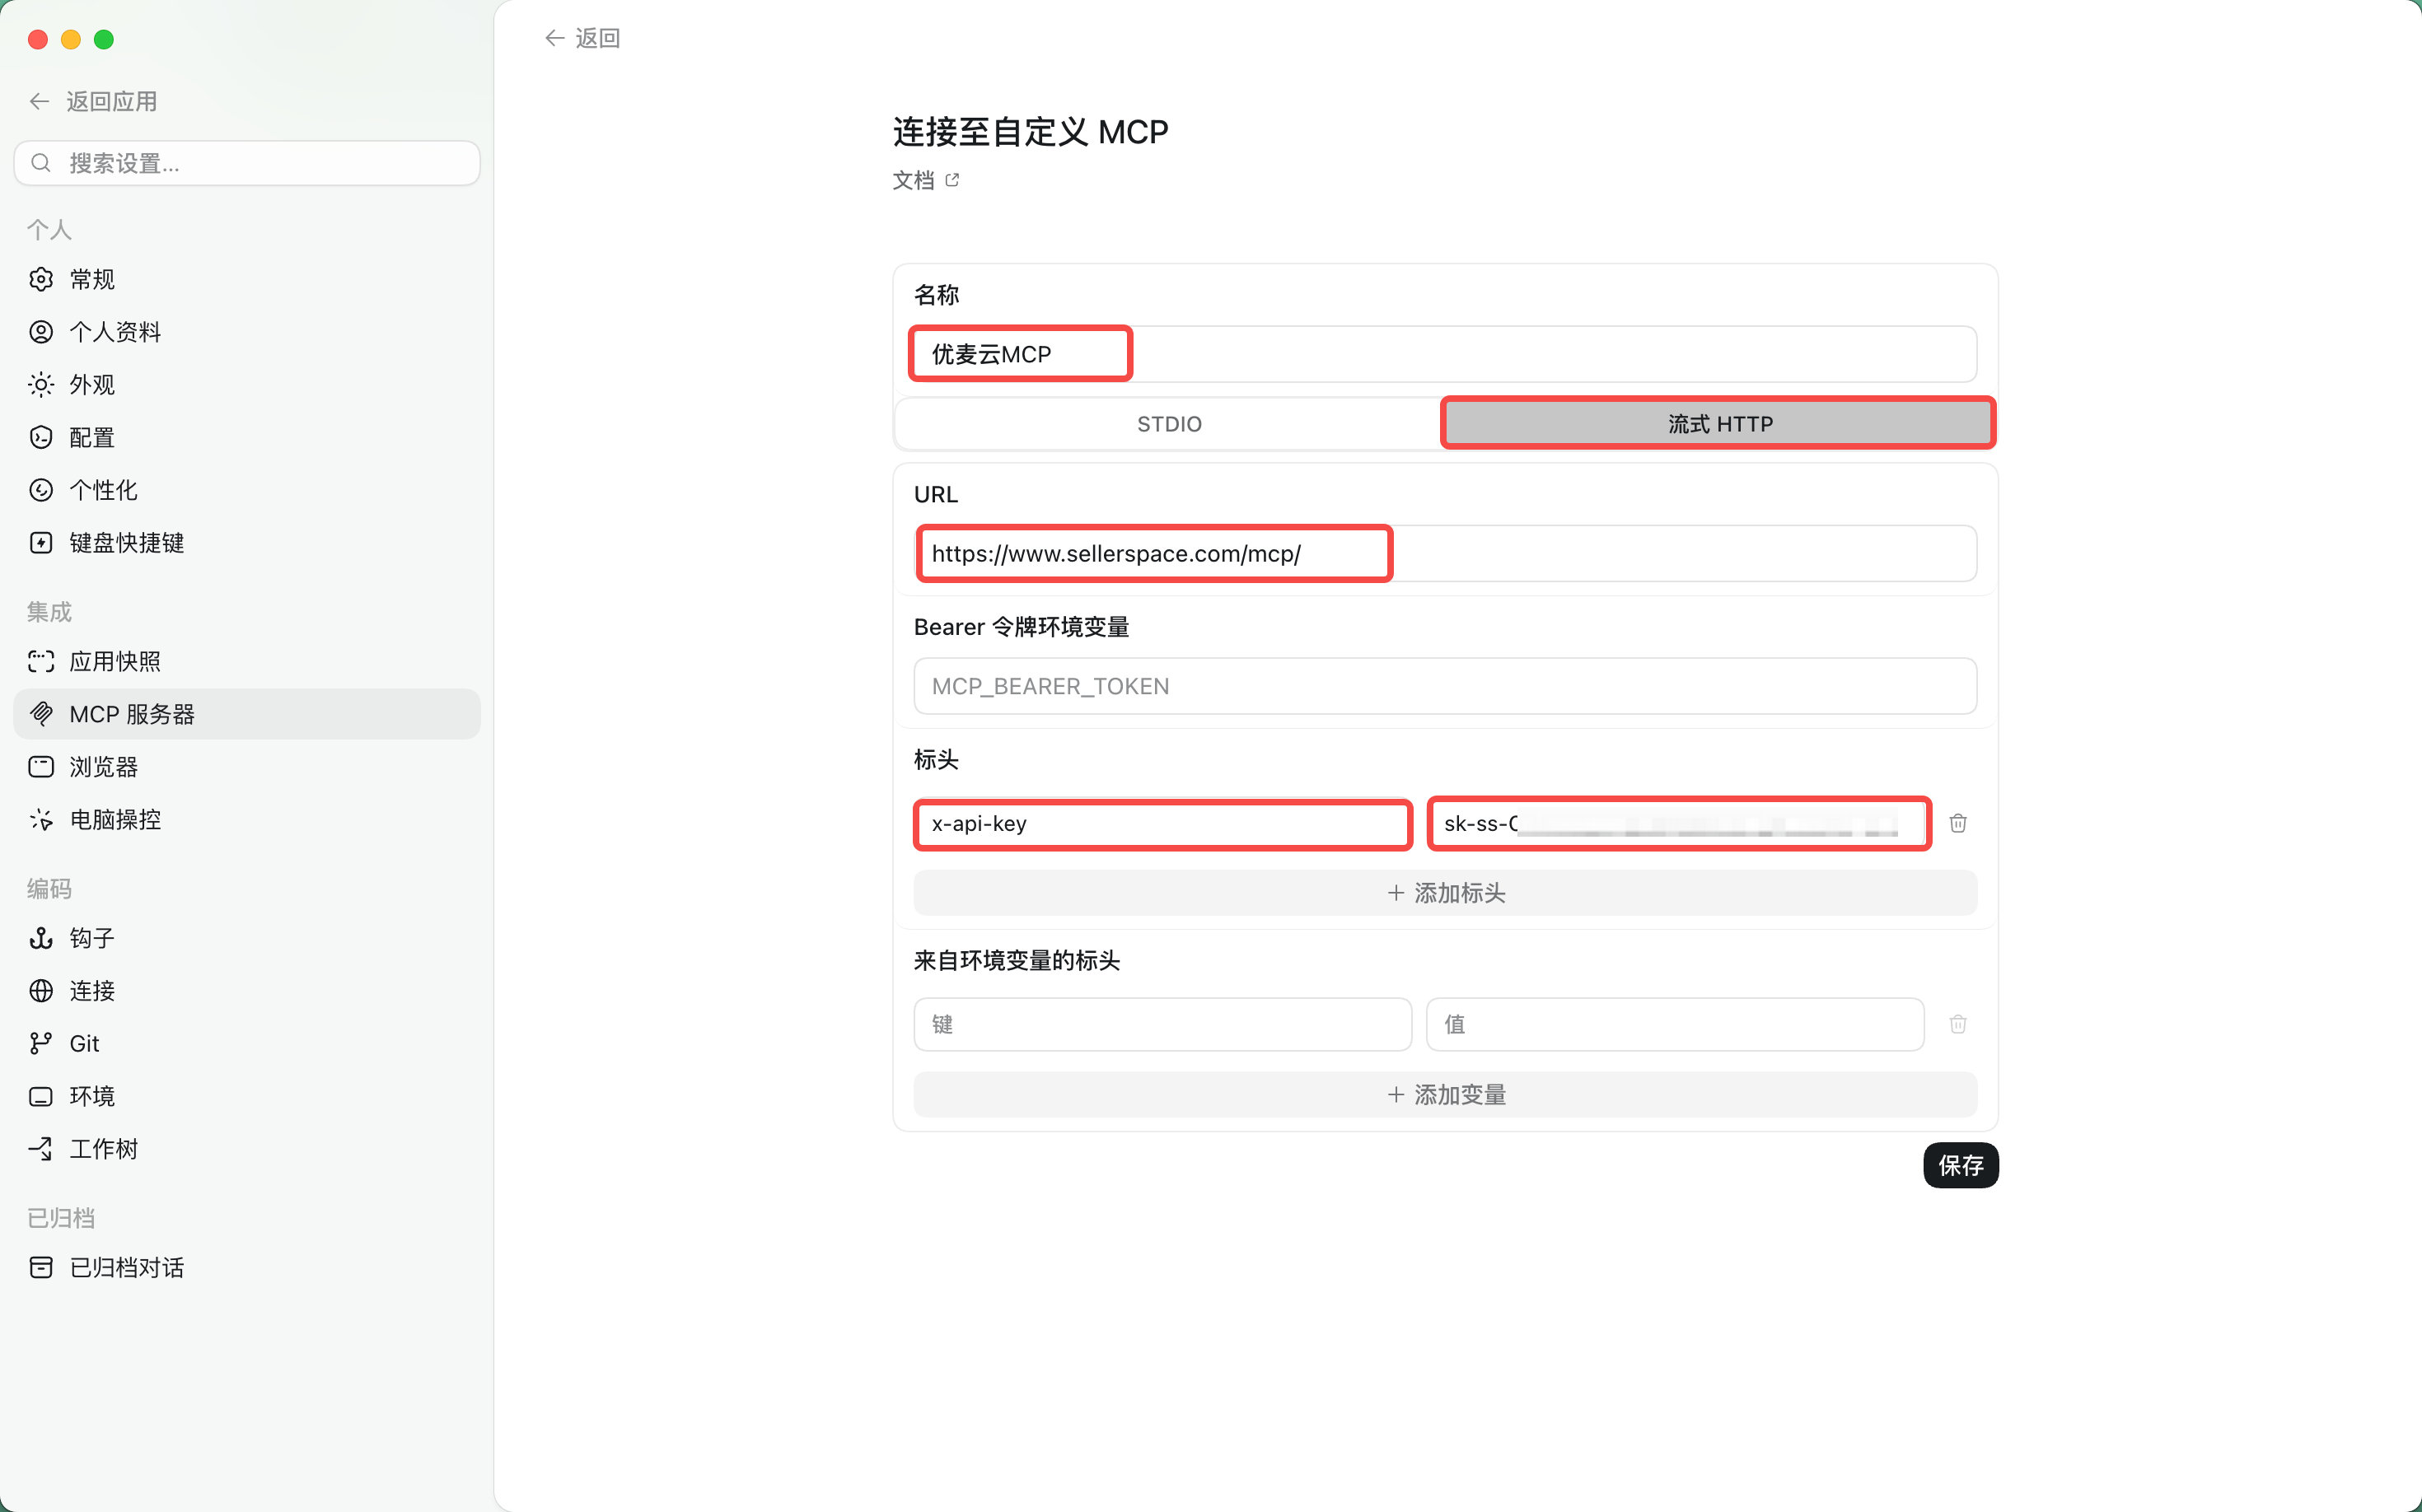Viewport: 2422px width, 1512px height.
Task: Click 添加标头 button
Action: pyautogui.click(x=1445, y=893)
